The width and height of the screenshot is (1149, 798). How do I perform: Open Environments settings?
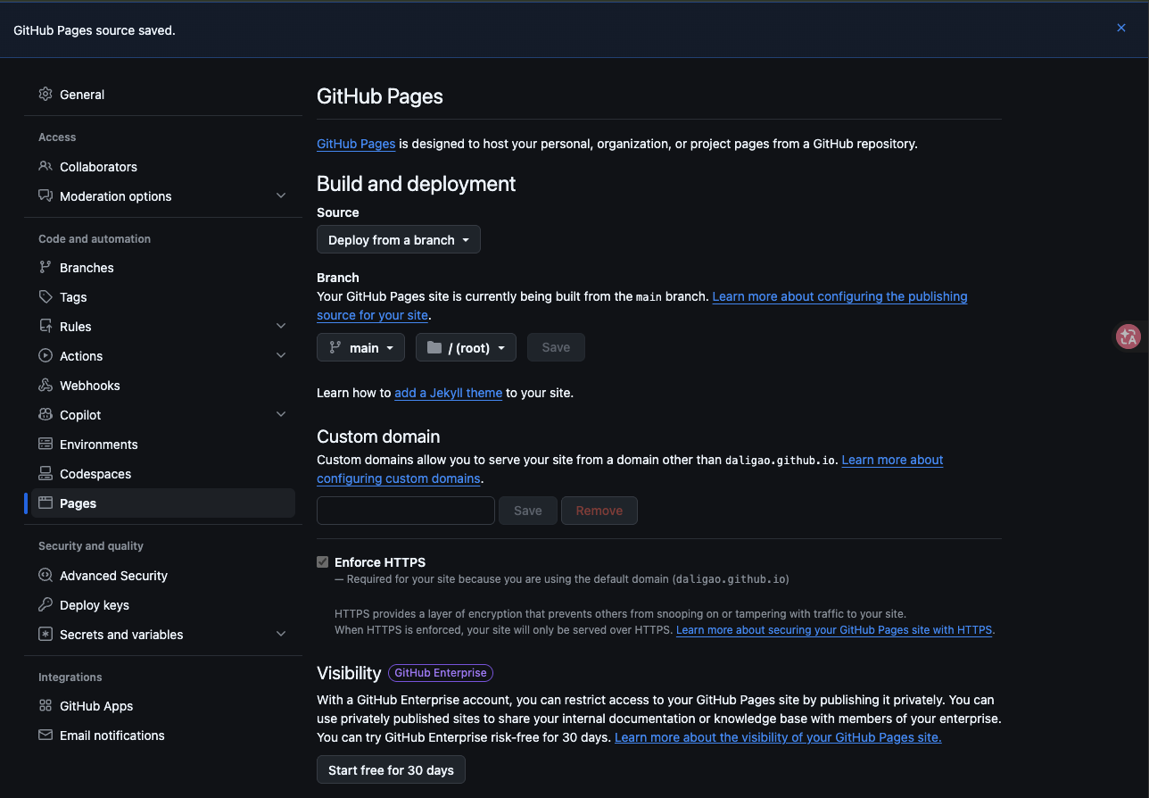tap(163, 444)
